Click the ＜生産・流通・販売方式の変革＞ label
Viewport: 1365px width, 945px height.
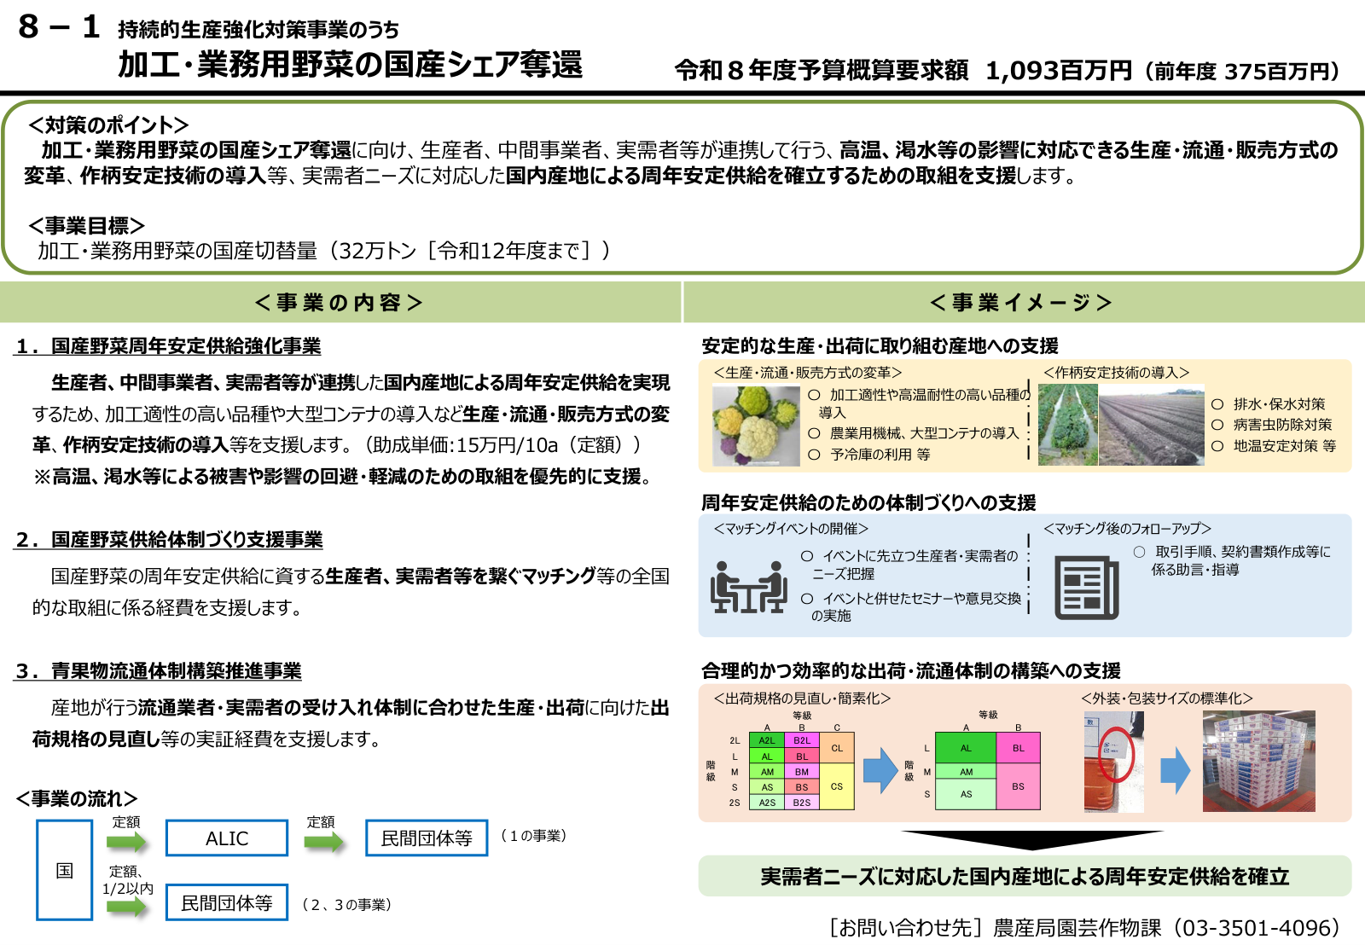point(808,373)
